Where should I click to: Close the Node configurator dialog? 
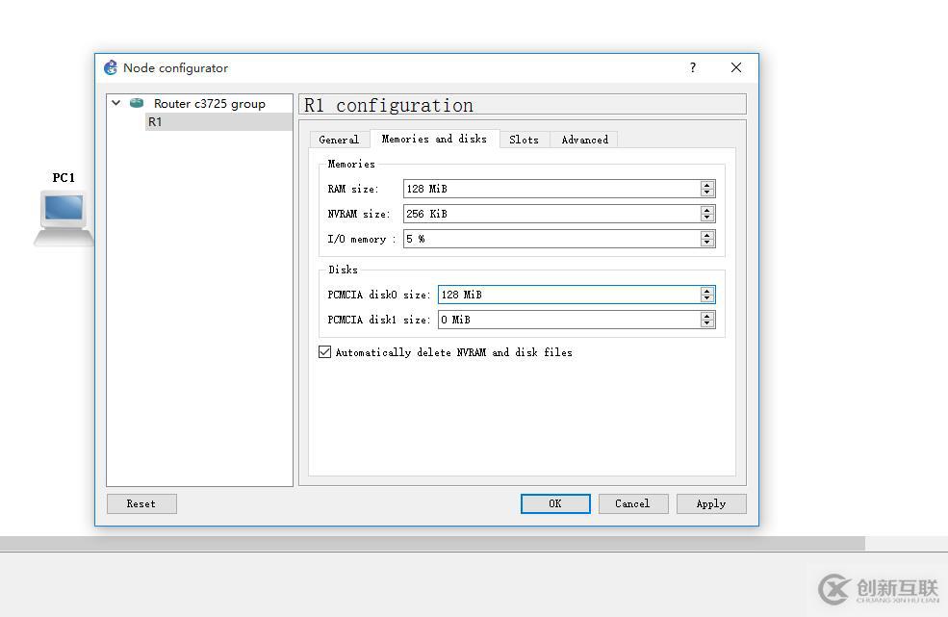click(736, 67)
